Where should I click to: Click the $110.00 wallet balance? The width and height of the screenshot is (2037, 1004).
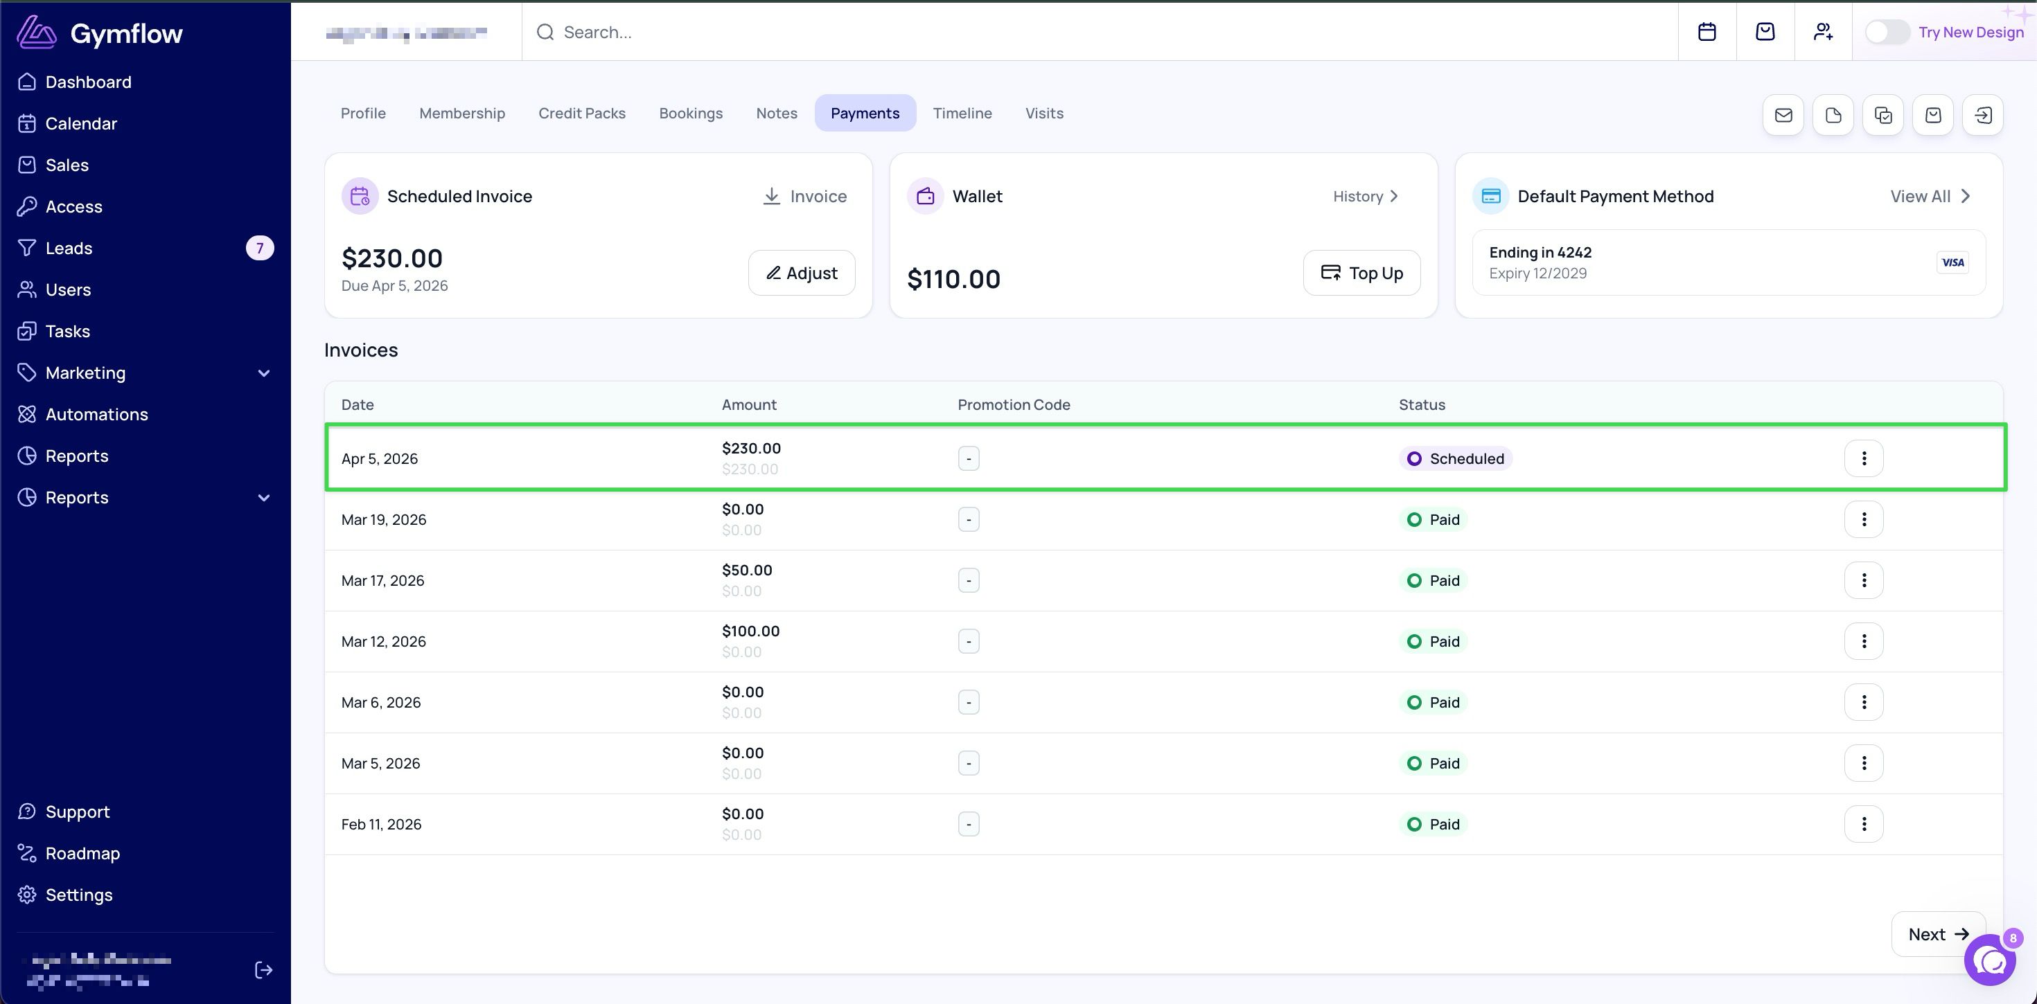(x=953, y=279)
